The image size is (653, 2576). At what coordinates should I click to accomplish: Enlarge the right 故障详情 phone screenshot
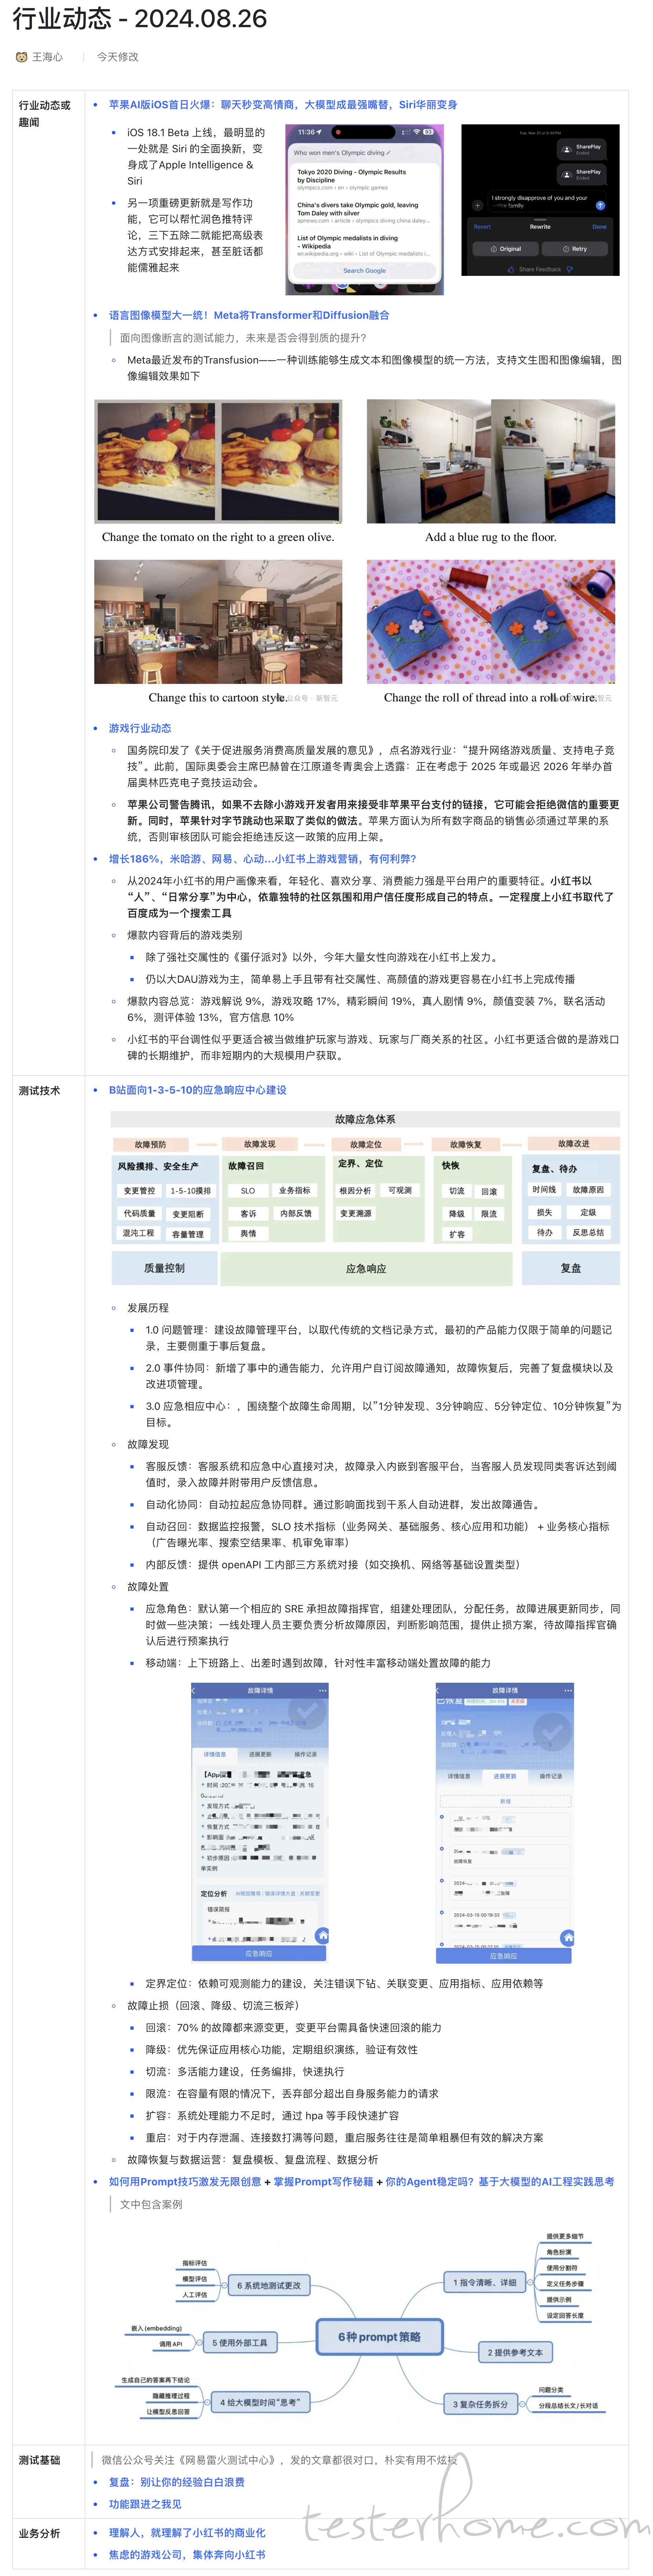click(x=505, y=1822)
